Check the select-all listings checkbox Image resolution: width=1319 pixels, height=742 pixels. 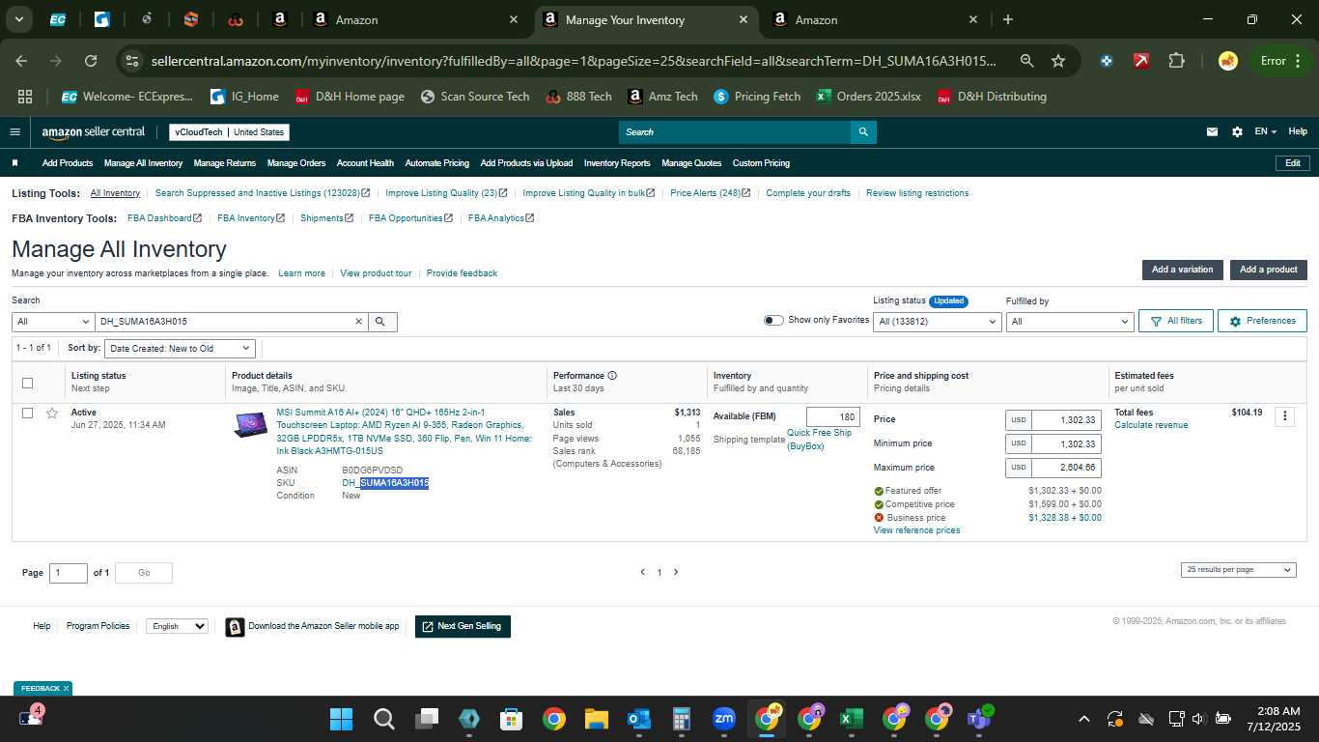pos(27,383)
